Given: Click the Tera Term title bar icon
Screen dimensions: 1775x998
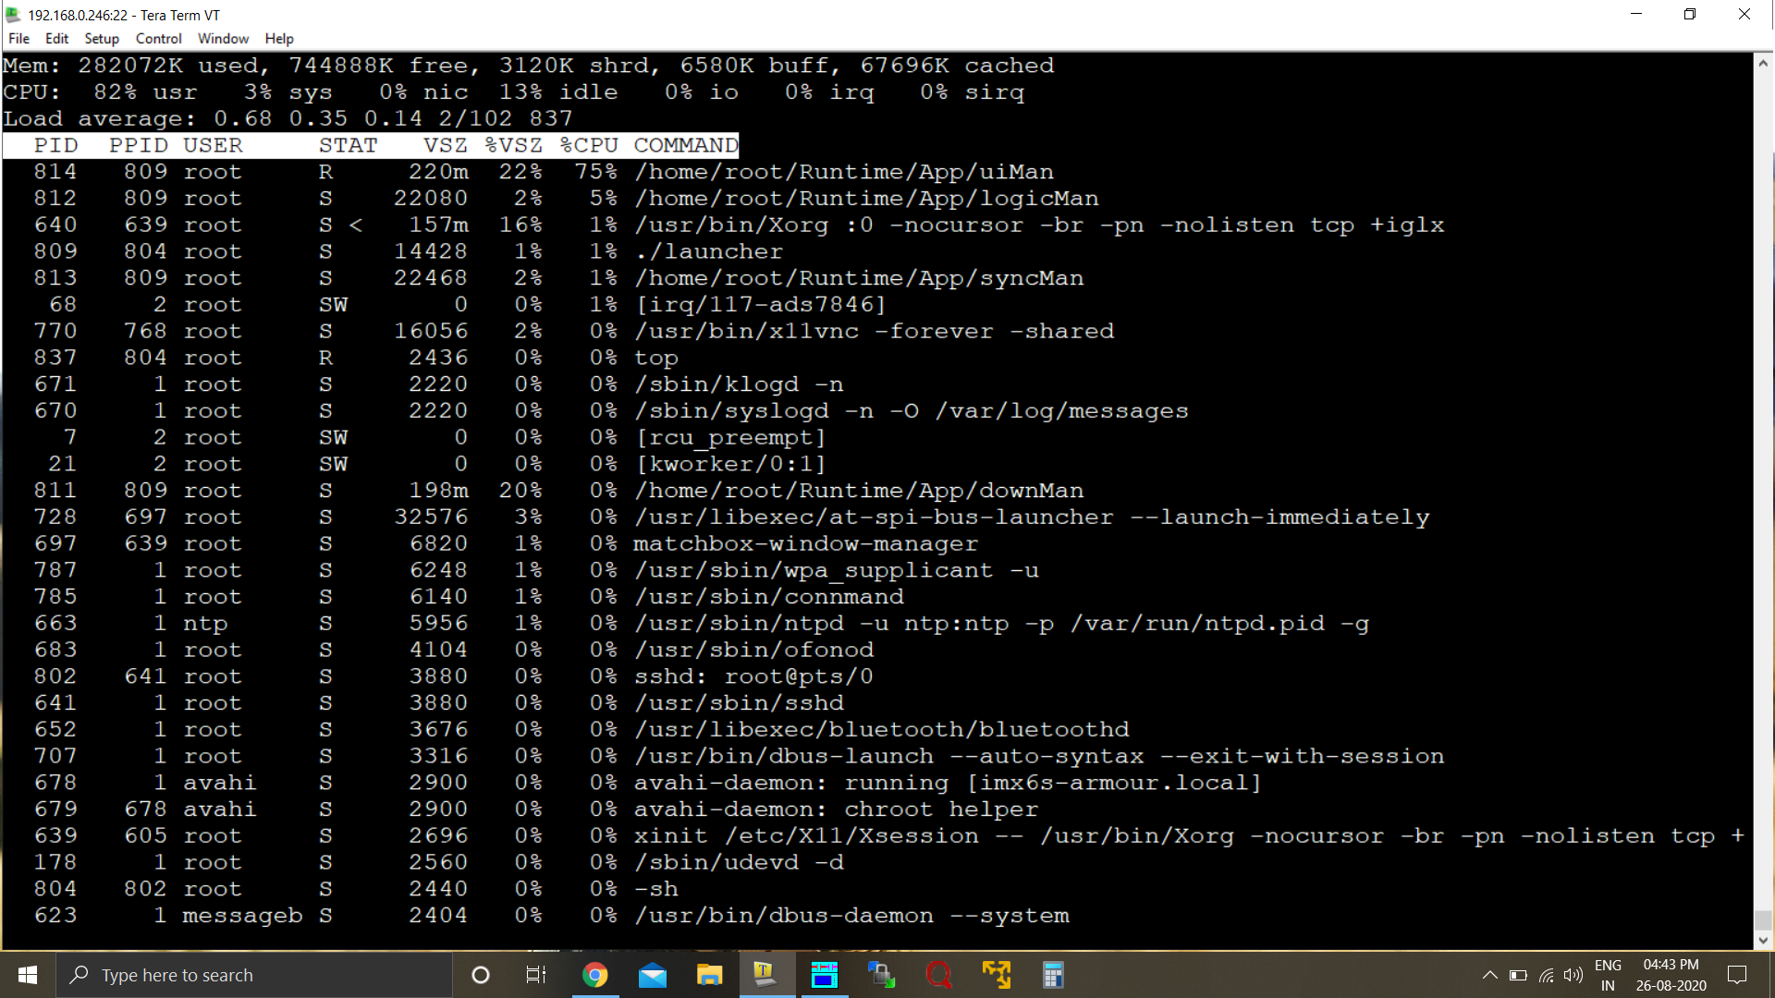Looking at the screenshot, I should [13, 15].
